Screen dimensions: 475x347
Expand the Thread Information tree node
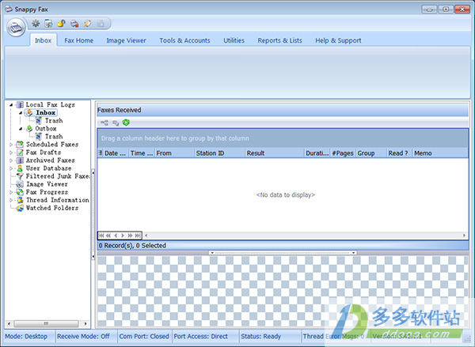tap(11, 200)
